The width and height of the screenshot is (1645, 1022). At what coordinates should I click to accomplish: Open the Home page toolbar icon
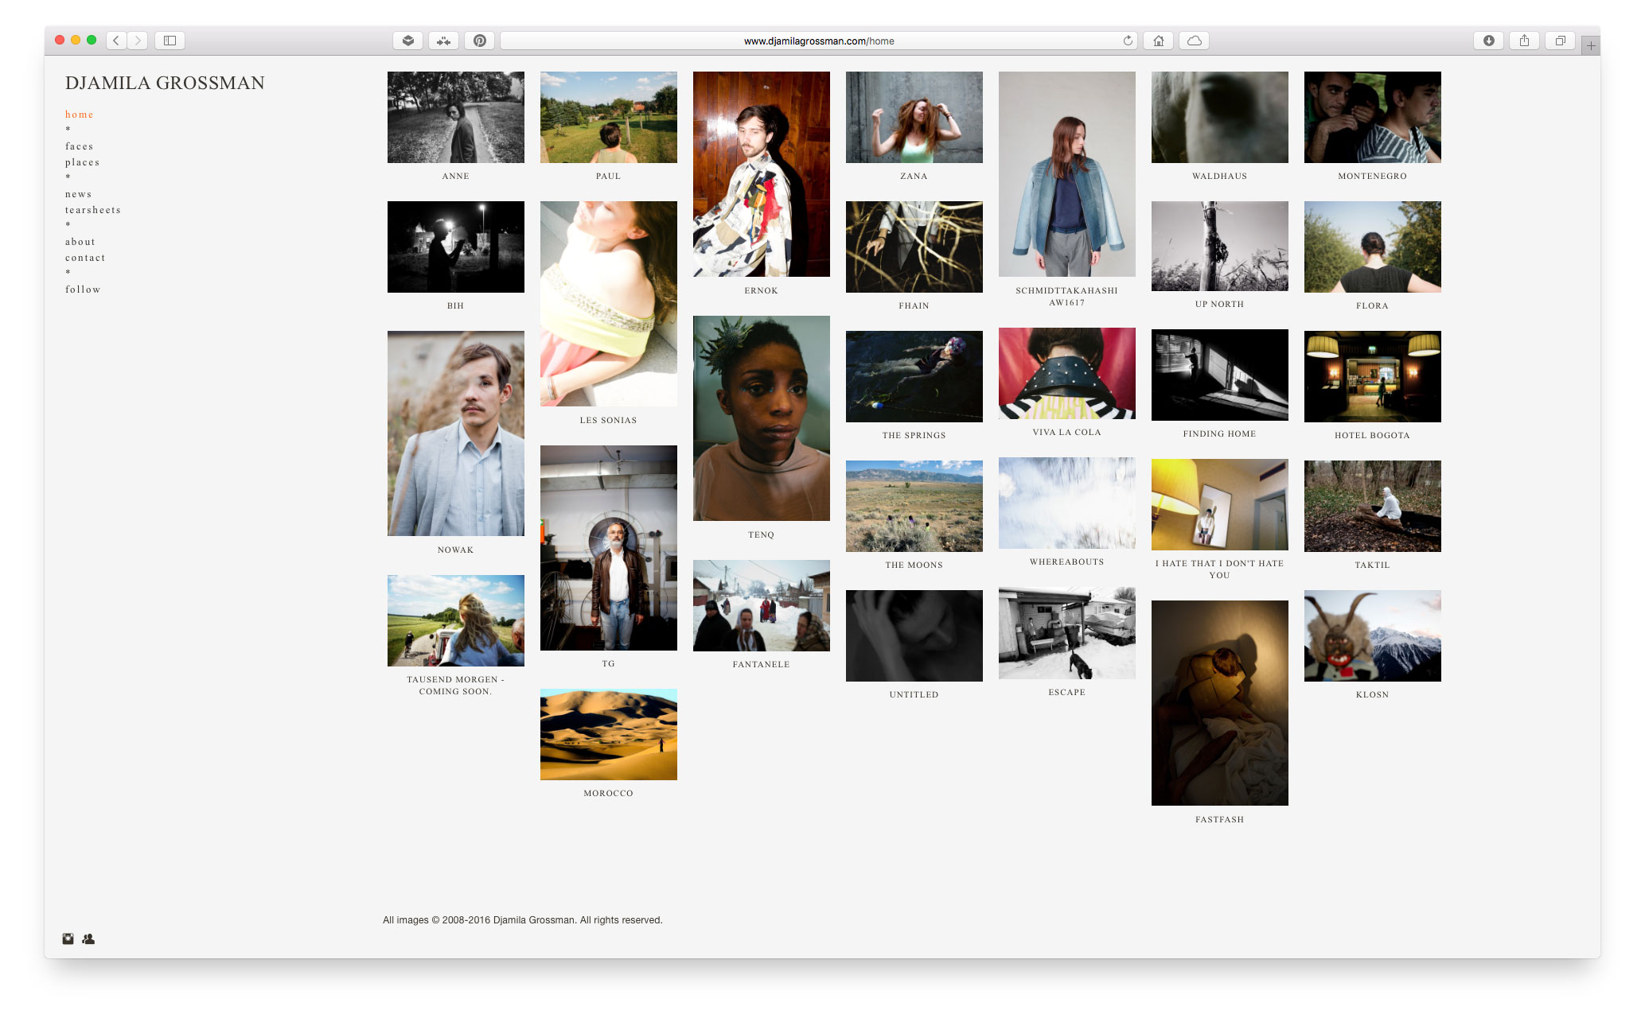(1159, 41)
